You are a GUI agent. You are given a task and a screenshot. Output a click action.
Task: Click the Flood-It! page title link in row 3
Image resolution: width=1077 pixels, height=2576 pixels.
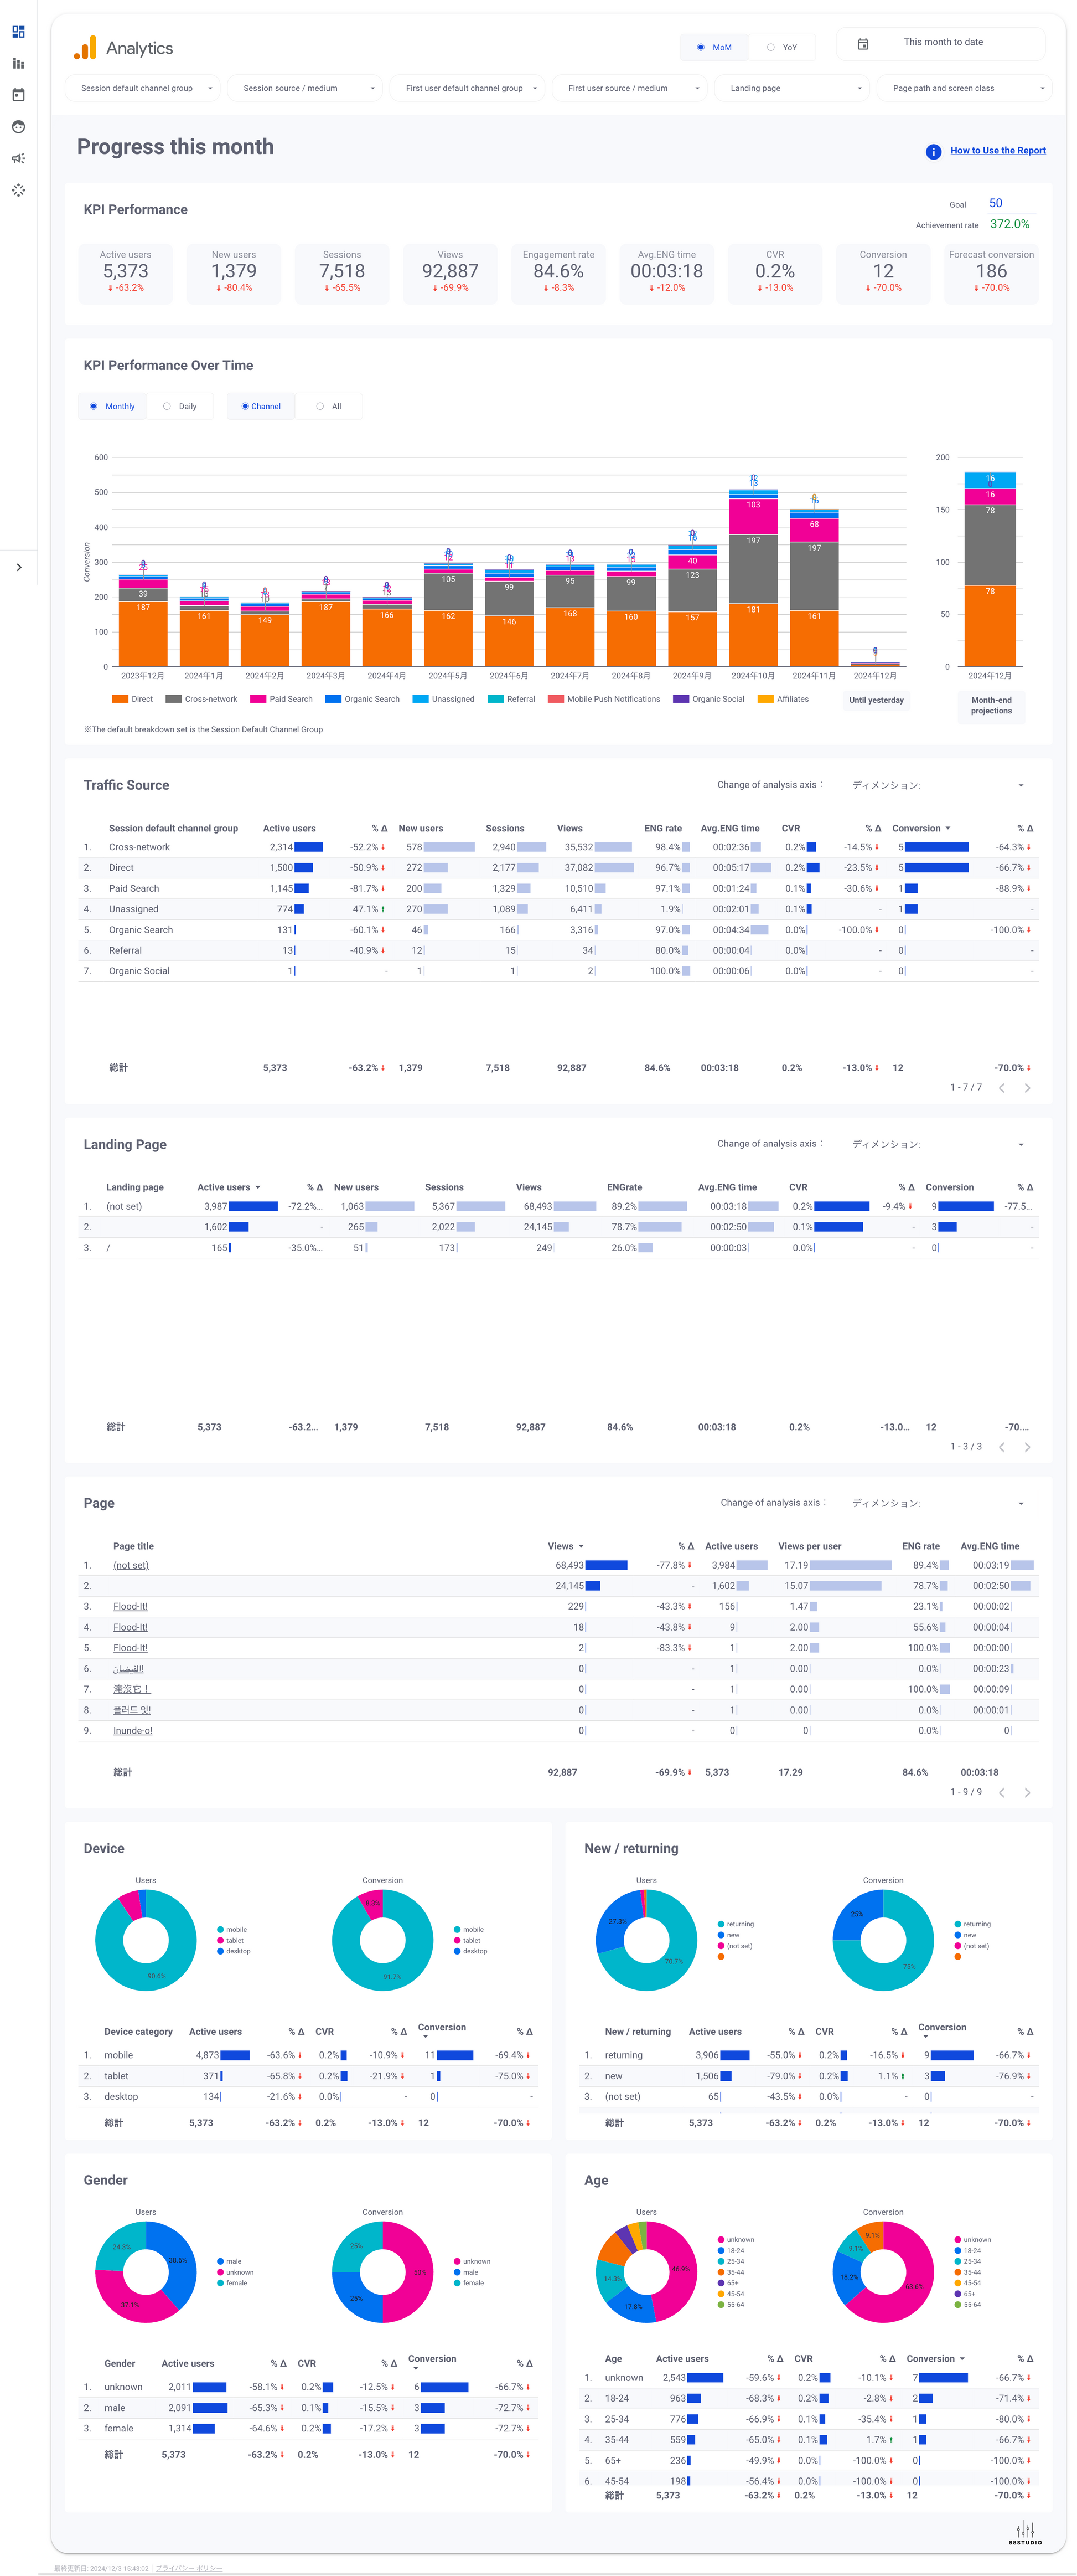click(x=130, y=1606)
